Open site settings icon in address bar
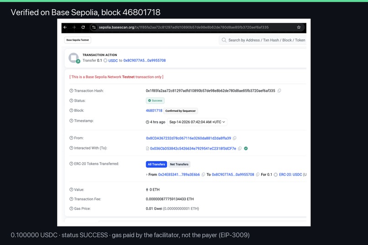368x245 pixels. pyautogui.click(x=94, y=27)
